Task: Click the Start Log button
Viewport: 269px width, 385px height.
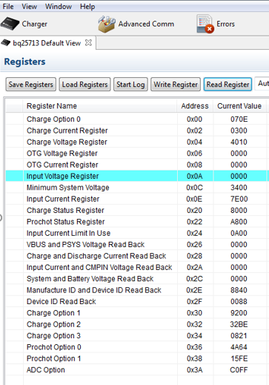Action: pyautogui.click(x=130, y=85)
